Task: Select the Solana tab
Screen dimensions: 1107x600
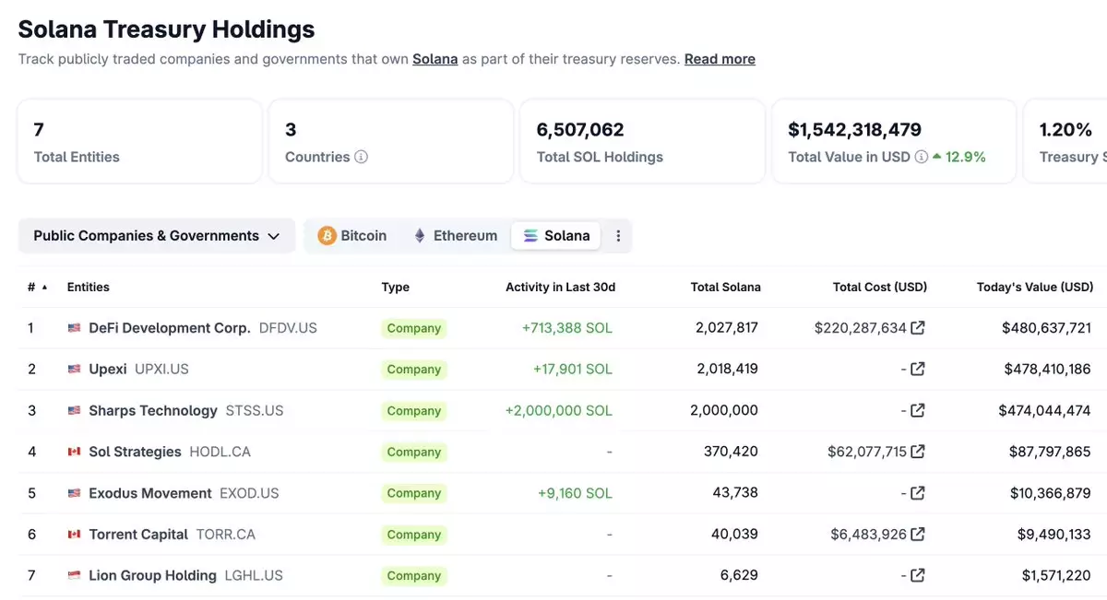Action: pos(556,236)
